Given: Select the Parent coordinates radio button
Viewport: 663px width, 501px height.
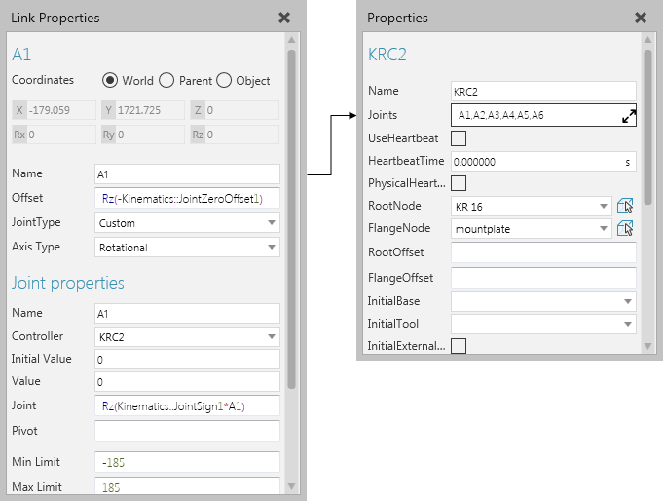Looking at the screenshot, I should coord(166,80).
